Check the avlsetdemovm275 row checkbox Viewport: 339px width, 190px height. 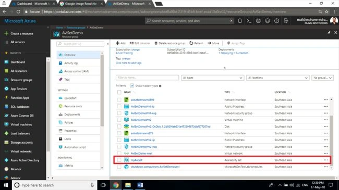tap(119, 133)
